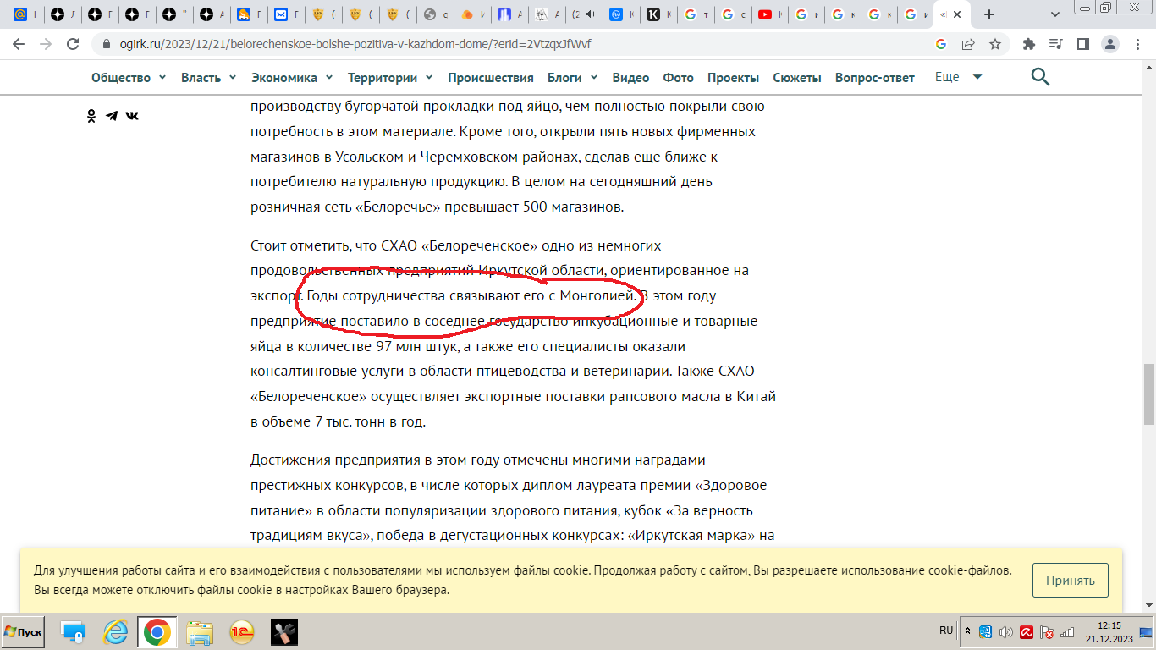Expand the "Еще" navigation dropdown

(x=958, y=77)
